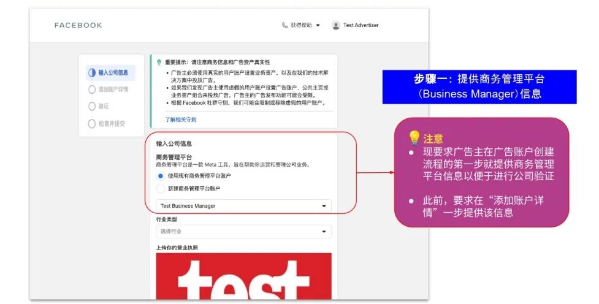Click the red test business license image
This screenshot has width=599, height=304.
pyautogui.click(x=244, y=276)
